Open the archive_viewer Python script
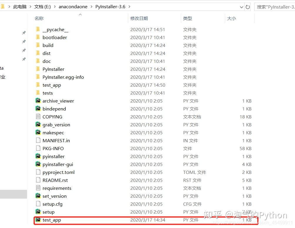The width and height of the screenshot is (295, 228). tap(58, 101)
